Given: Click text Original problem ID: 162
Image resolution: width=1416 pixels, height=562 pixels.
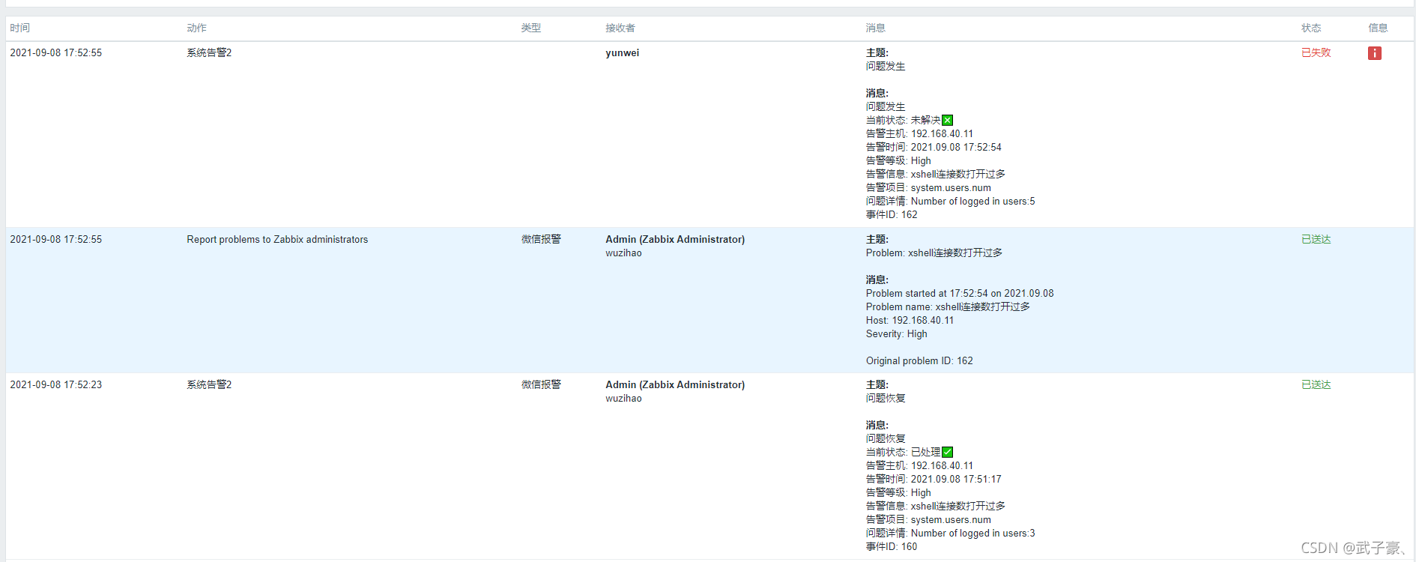Looking at the screenshot, I should 919,361.
